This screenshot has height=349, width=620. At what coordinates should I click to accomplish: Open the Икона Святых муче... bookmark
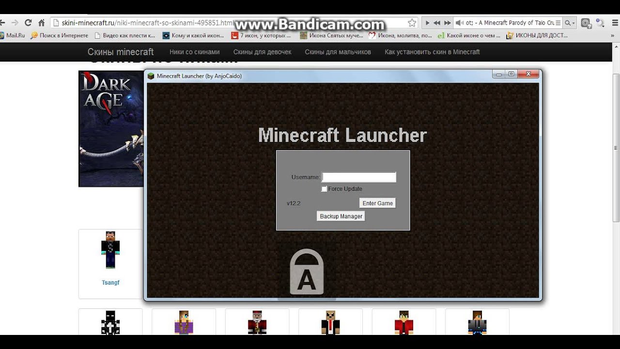click(x=331, y=35)
